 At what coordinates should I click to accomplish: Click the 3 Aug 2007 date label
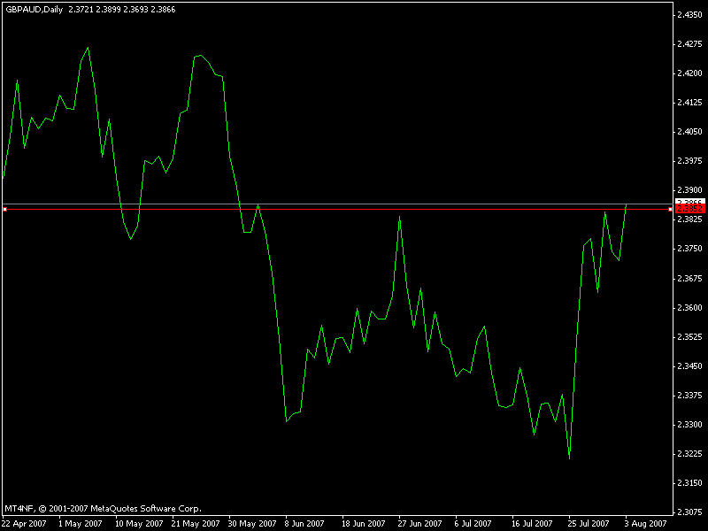pyautogui.click(x=645, y=523)
